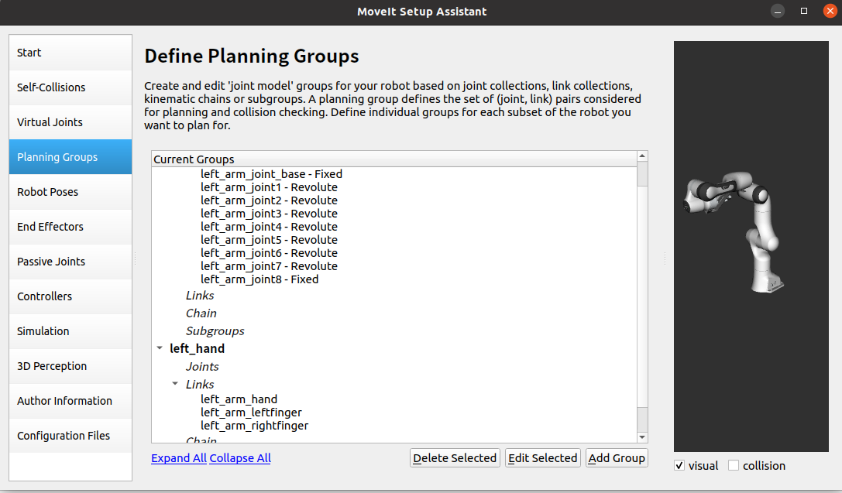The height and width of the screenshot is (493, 842).
Task: Go to 3D Perception step
Action: tap(70, 366)
